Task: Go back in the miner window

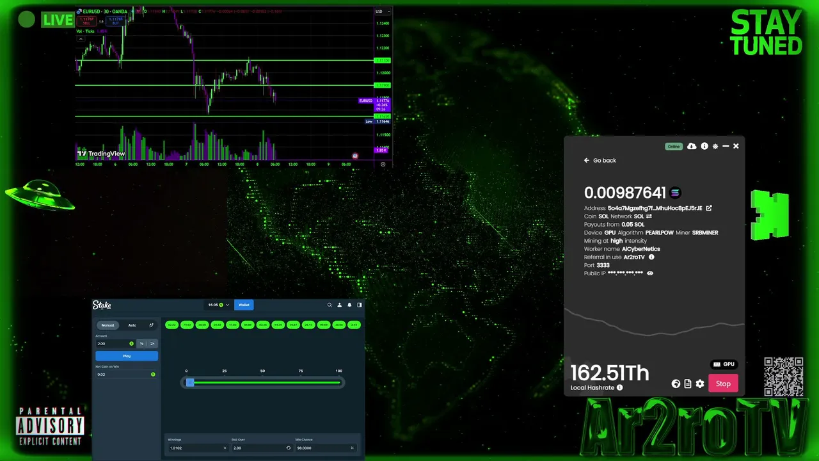Action: click(x=600, y=161)
